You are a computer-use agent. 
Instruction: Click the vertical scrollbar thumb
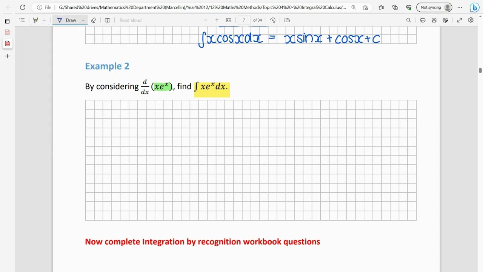tap(480, 71)
